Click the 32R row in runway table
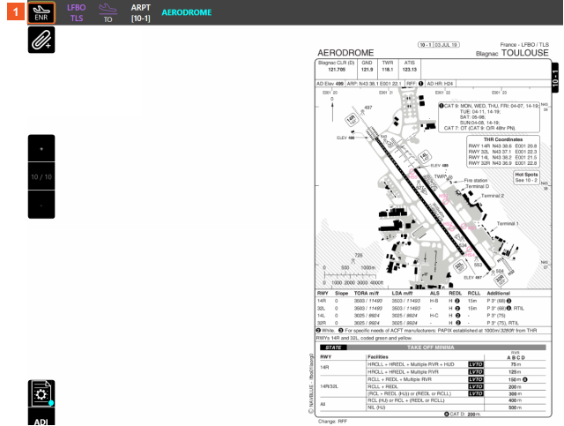 (x=433, y=323)
